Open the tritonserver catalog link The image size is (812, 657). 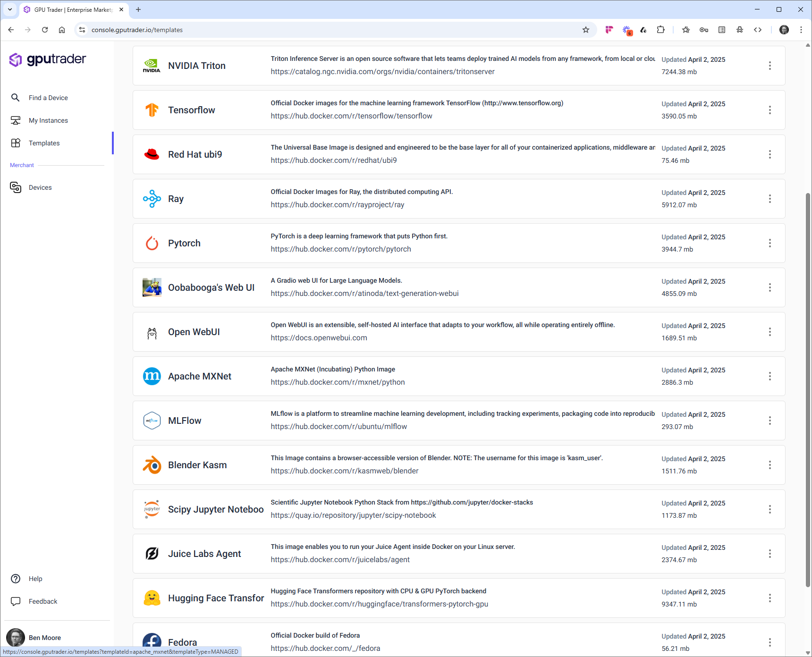pyautogui.click(x=382, y=72)
